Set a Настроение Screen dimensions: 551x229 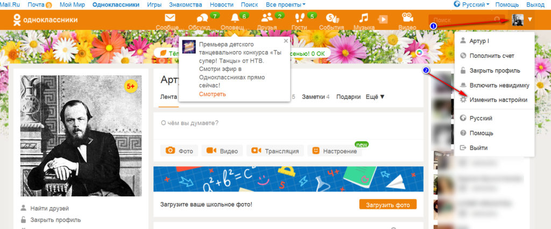click(335, 151)
